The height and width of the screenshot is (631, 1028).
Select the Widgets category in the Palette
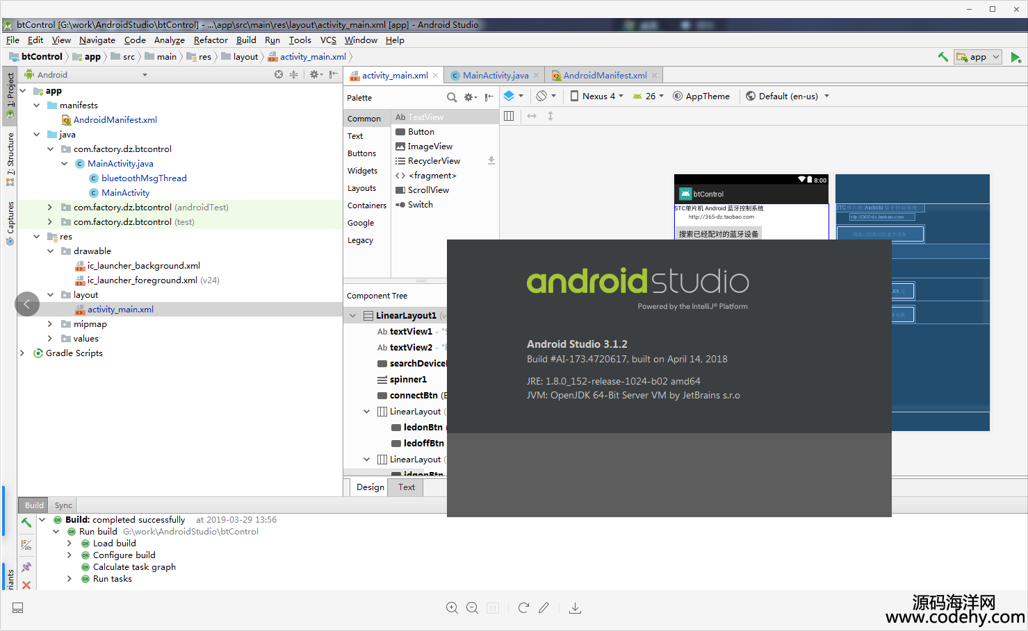(362, 171)
